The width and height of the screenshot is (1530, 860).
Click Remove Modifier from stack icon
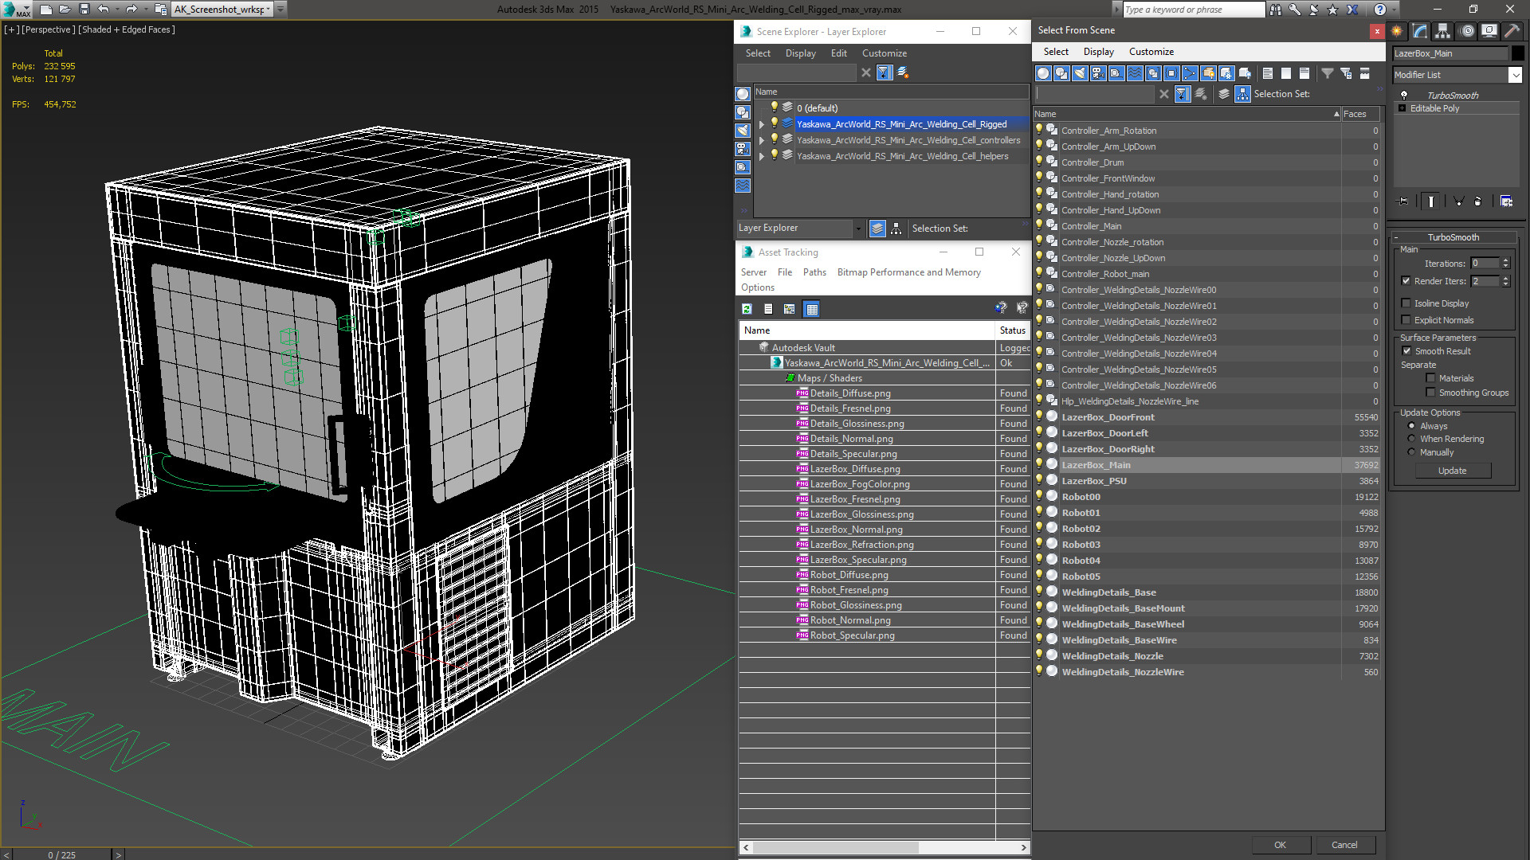pos(1477,201)
